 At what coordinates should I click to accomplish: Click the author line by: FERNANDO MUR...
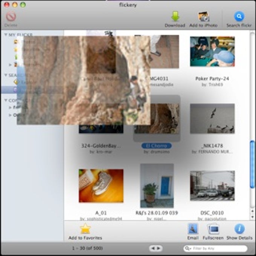pyautogui.click(x=212, y=152)
